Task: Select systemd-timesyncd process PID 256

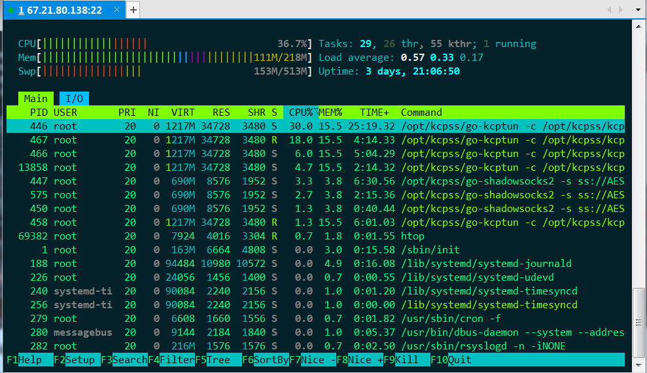Action: click(x=316, y=305)
